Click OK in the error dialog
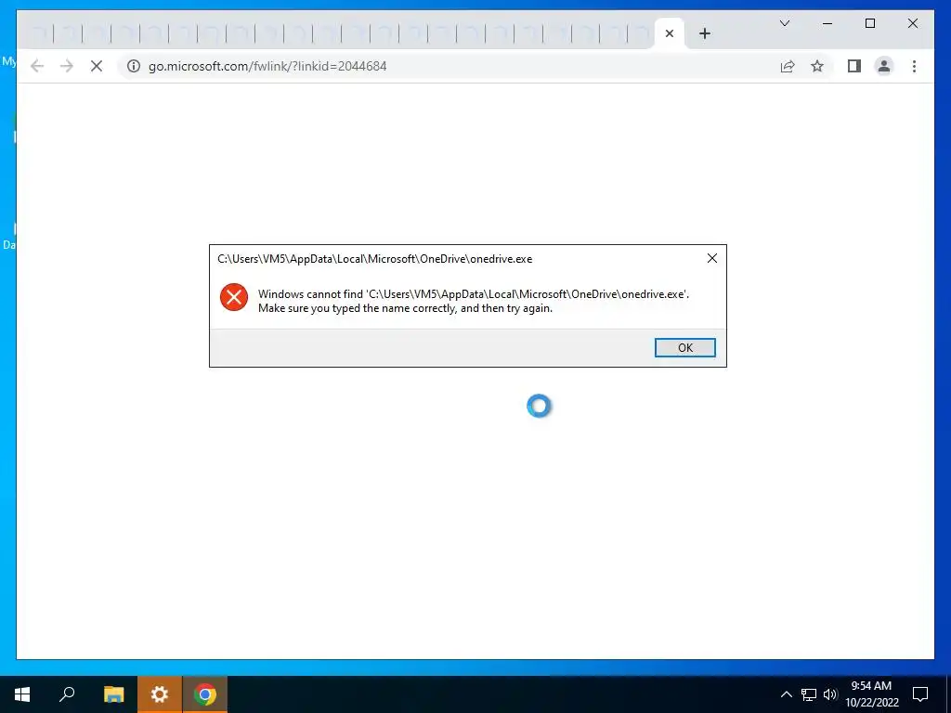Screen dimensions: 951x713 tap(684, 347)
